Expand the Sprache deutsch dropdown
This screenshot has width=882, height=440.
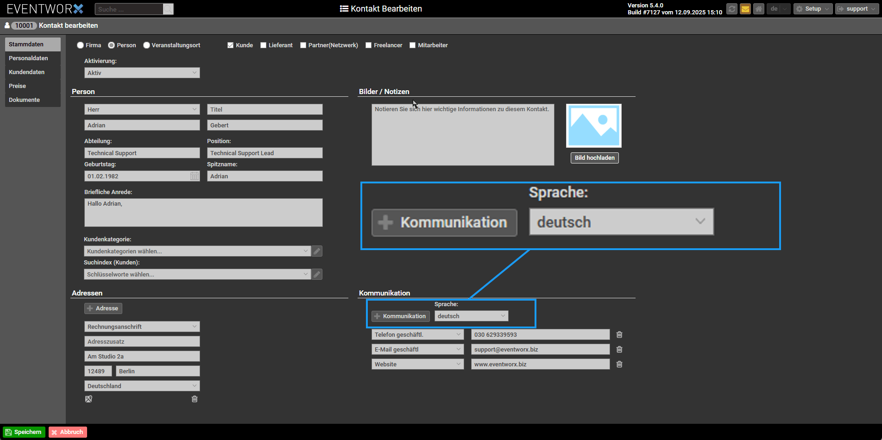471,316
